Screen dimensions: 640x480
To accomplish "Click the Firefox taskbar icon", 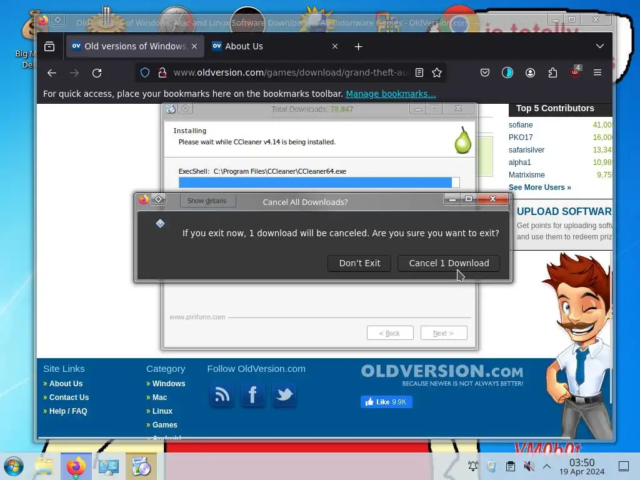I will coord(76,466).
